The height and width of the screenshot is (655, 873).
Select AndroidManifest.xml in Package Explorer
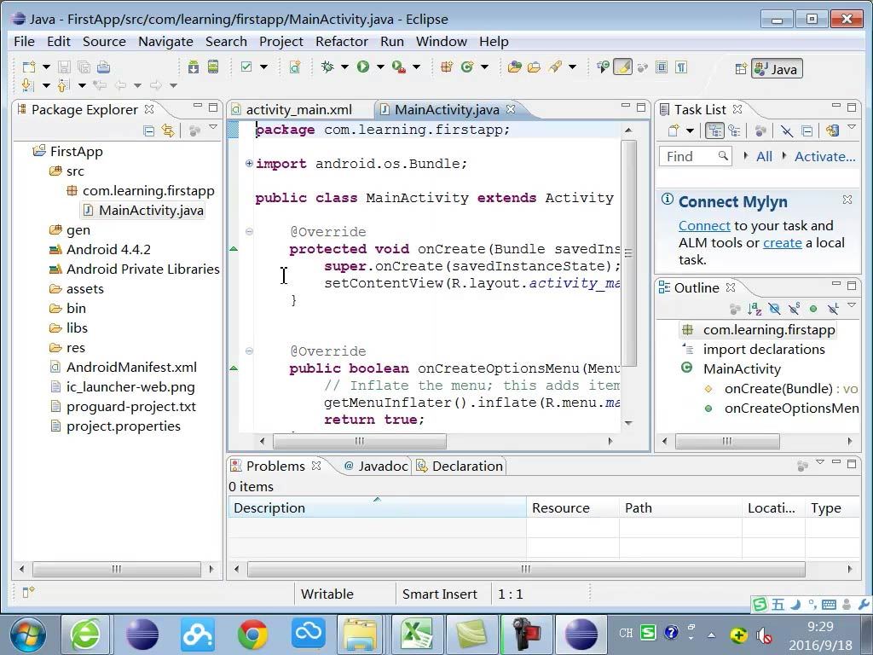[131, 367]
